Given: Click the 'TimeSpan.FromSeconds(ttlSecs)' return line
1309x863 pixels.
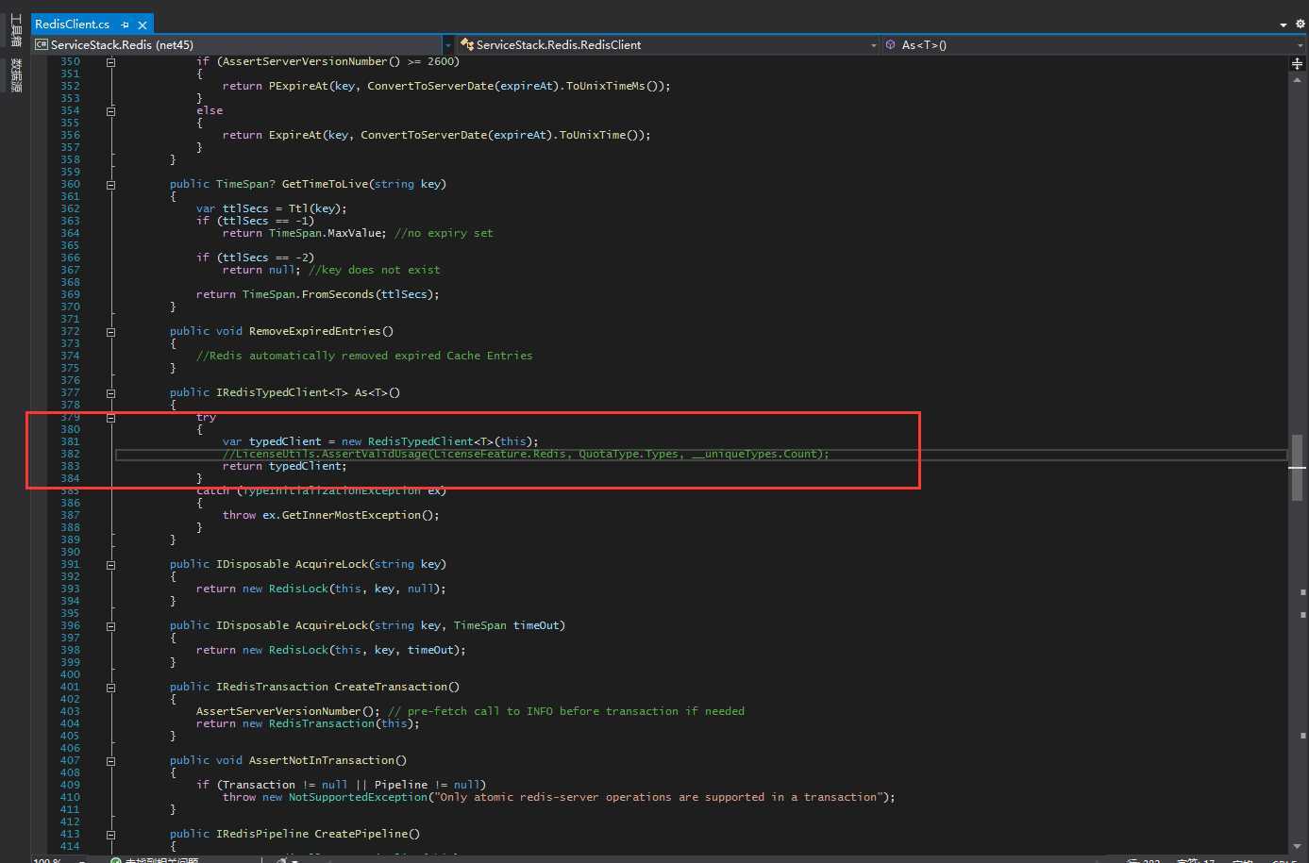Looking at the screenshot, I should coord(317,294).
